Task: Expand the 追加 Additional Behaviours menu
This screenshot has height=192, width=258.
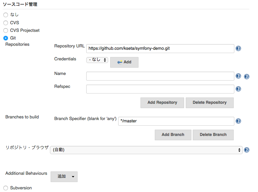Action: 64,177
